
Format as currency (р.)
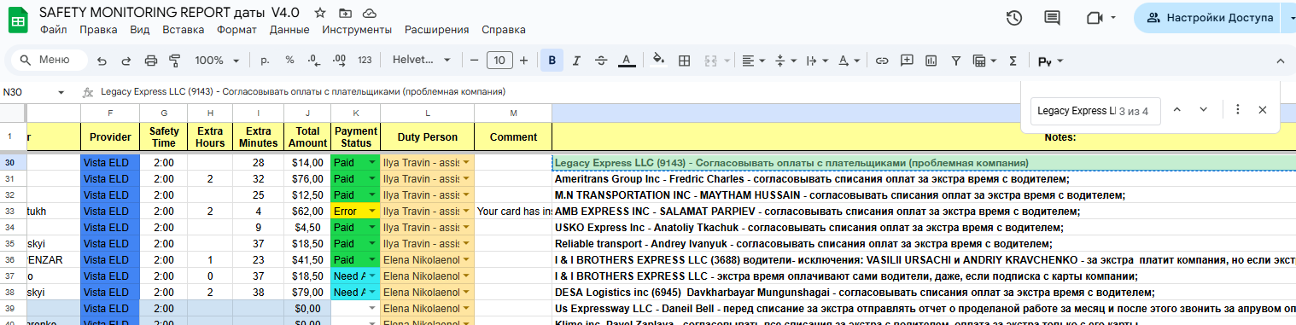coord(265,61)
